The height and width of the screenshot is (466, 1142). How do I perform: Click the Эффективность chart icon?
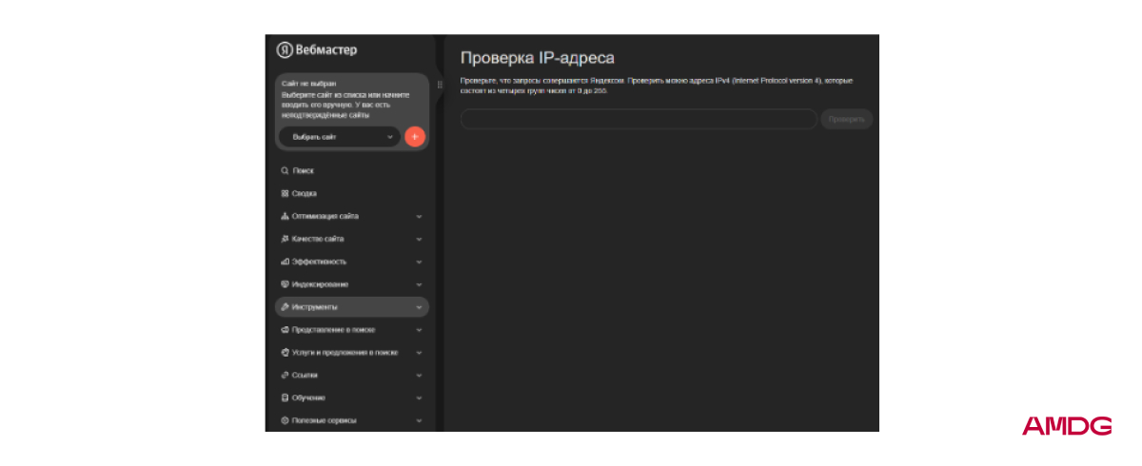click(285, 262)
